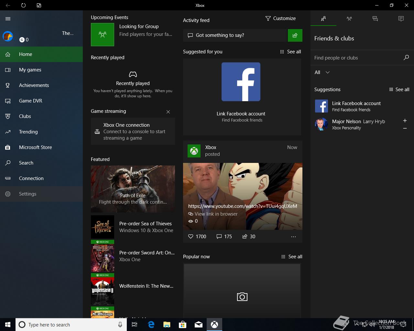Image resolution: width=414 pixels, height=331 pixels.
Task: Open the Xbox post video thumbnail
Action: pos(243,196)
